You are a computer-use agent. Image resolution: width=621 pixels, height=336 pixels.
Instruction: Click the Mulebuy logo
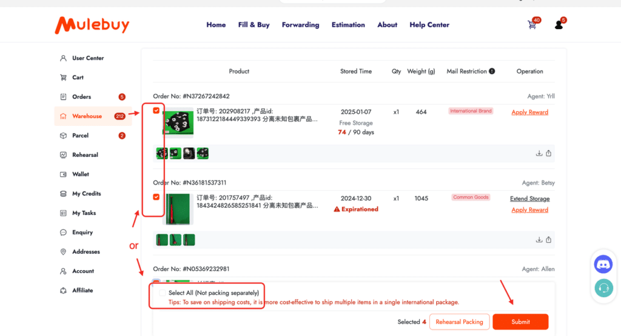coord(92,25)
